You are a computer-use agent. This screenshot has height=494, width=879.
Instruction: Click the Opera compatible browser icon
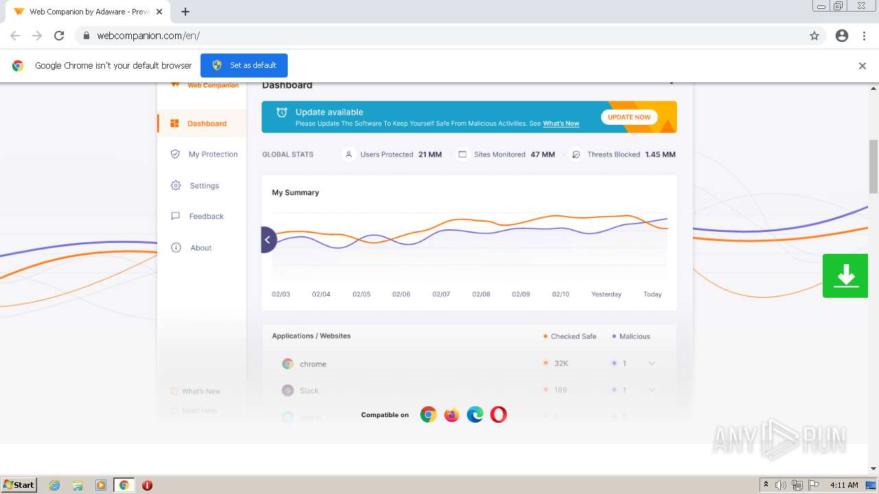pos(499,414)
